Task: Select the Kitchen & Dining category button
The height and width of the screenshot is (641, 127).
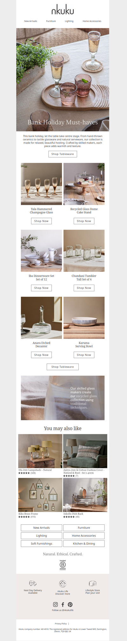Action: pos(84,543)
